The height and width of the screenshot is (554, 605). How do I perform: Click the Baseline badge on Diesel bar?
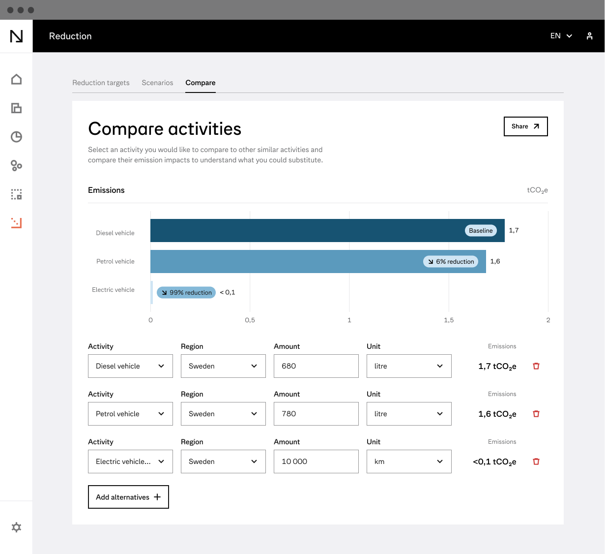tap(481, 230)
